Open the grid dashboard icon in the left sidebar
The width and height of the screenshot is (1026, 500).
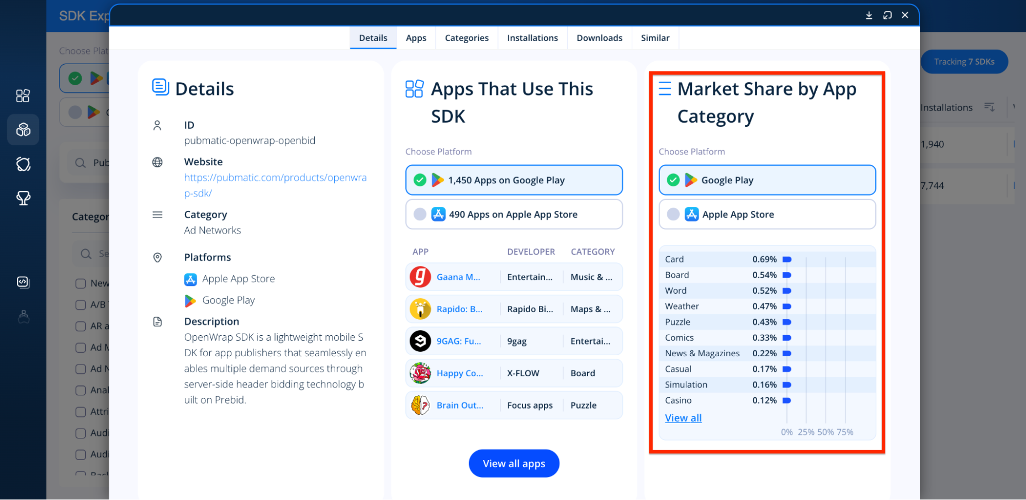(x=23, y=96)
